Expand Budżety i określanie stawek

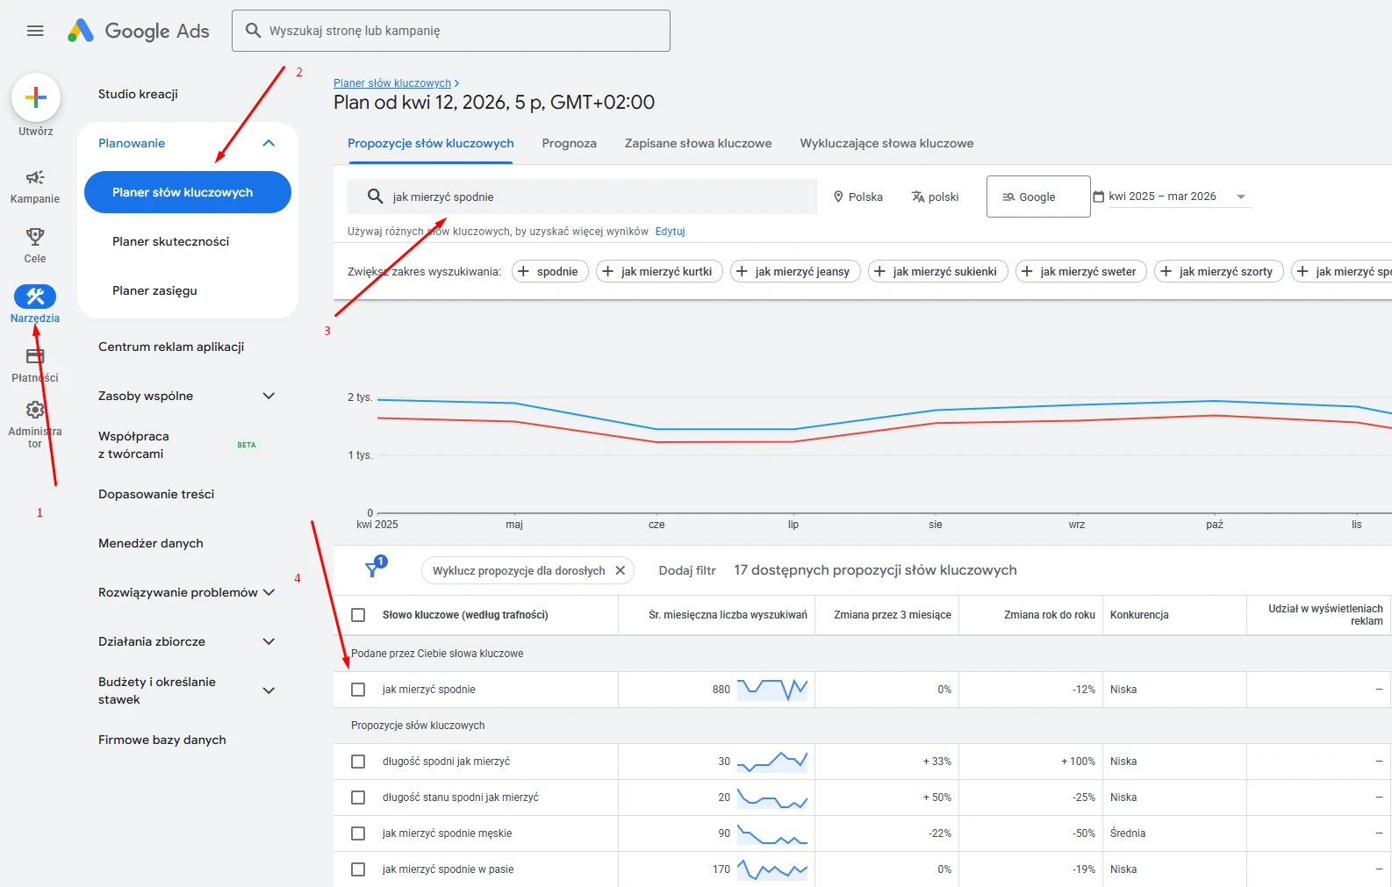(x=269, y=690)
